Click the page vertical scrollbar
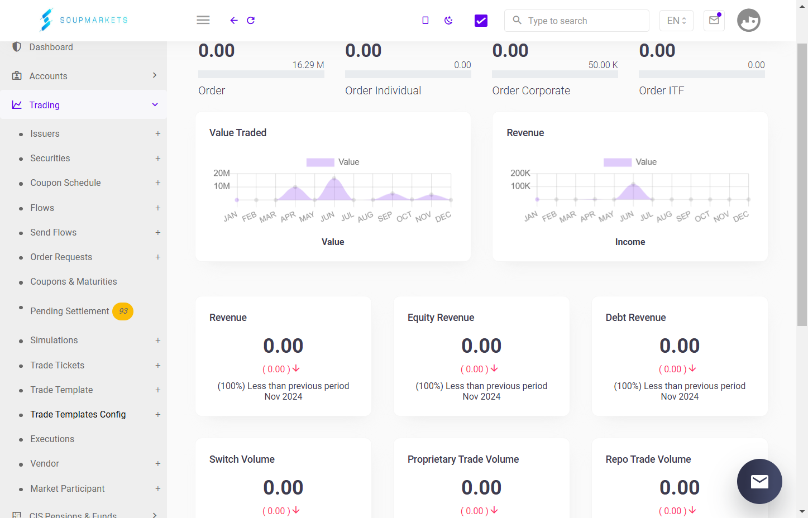Screen dimensions: 808x518 802,184
